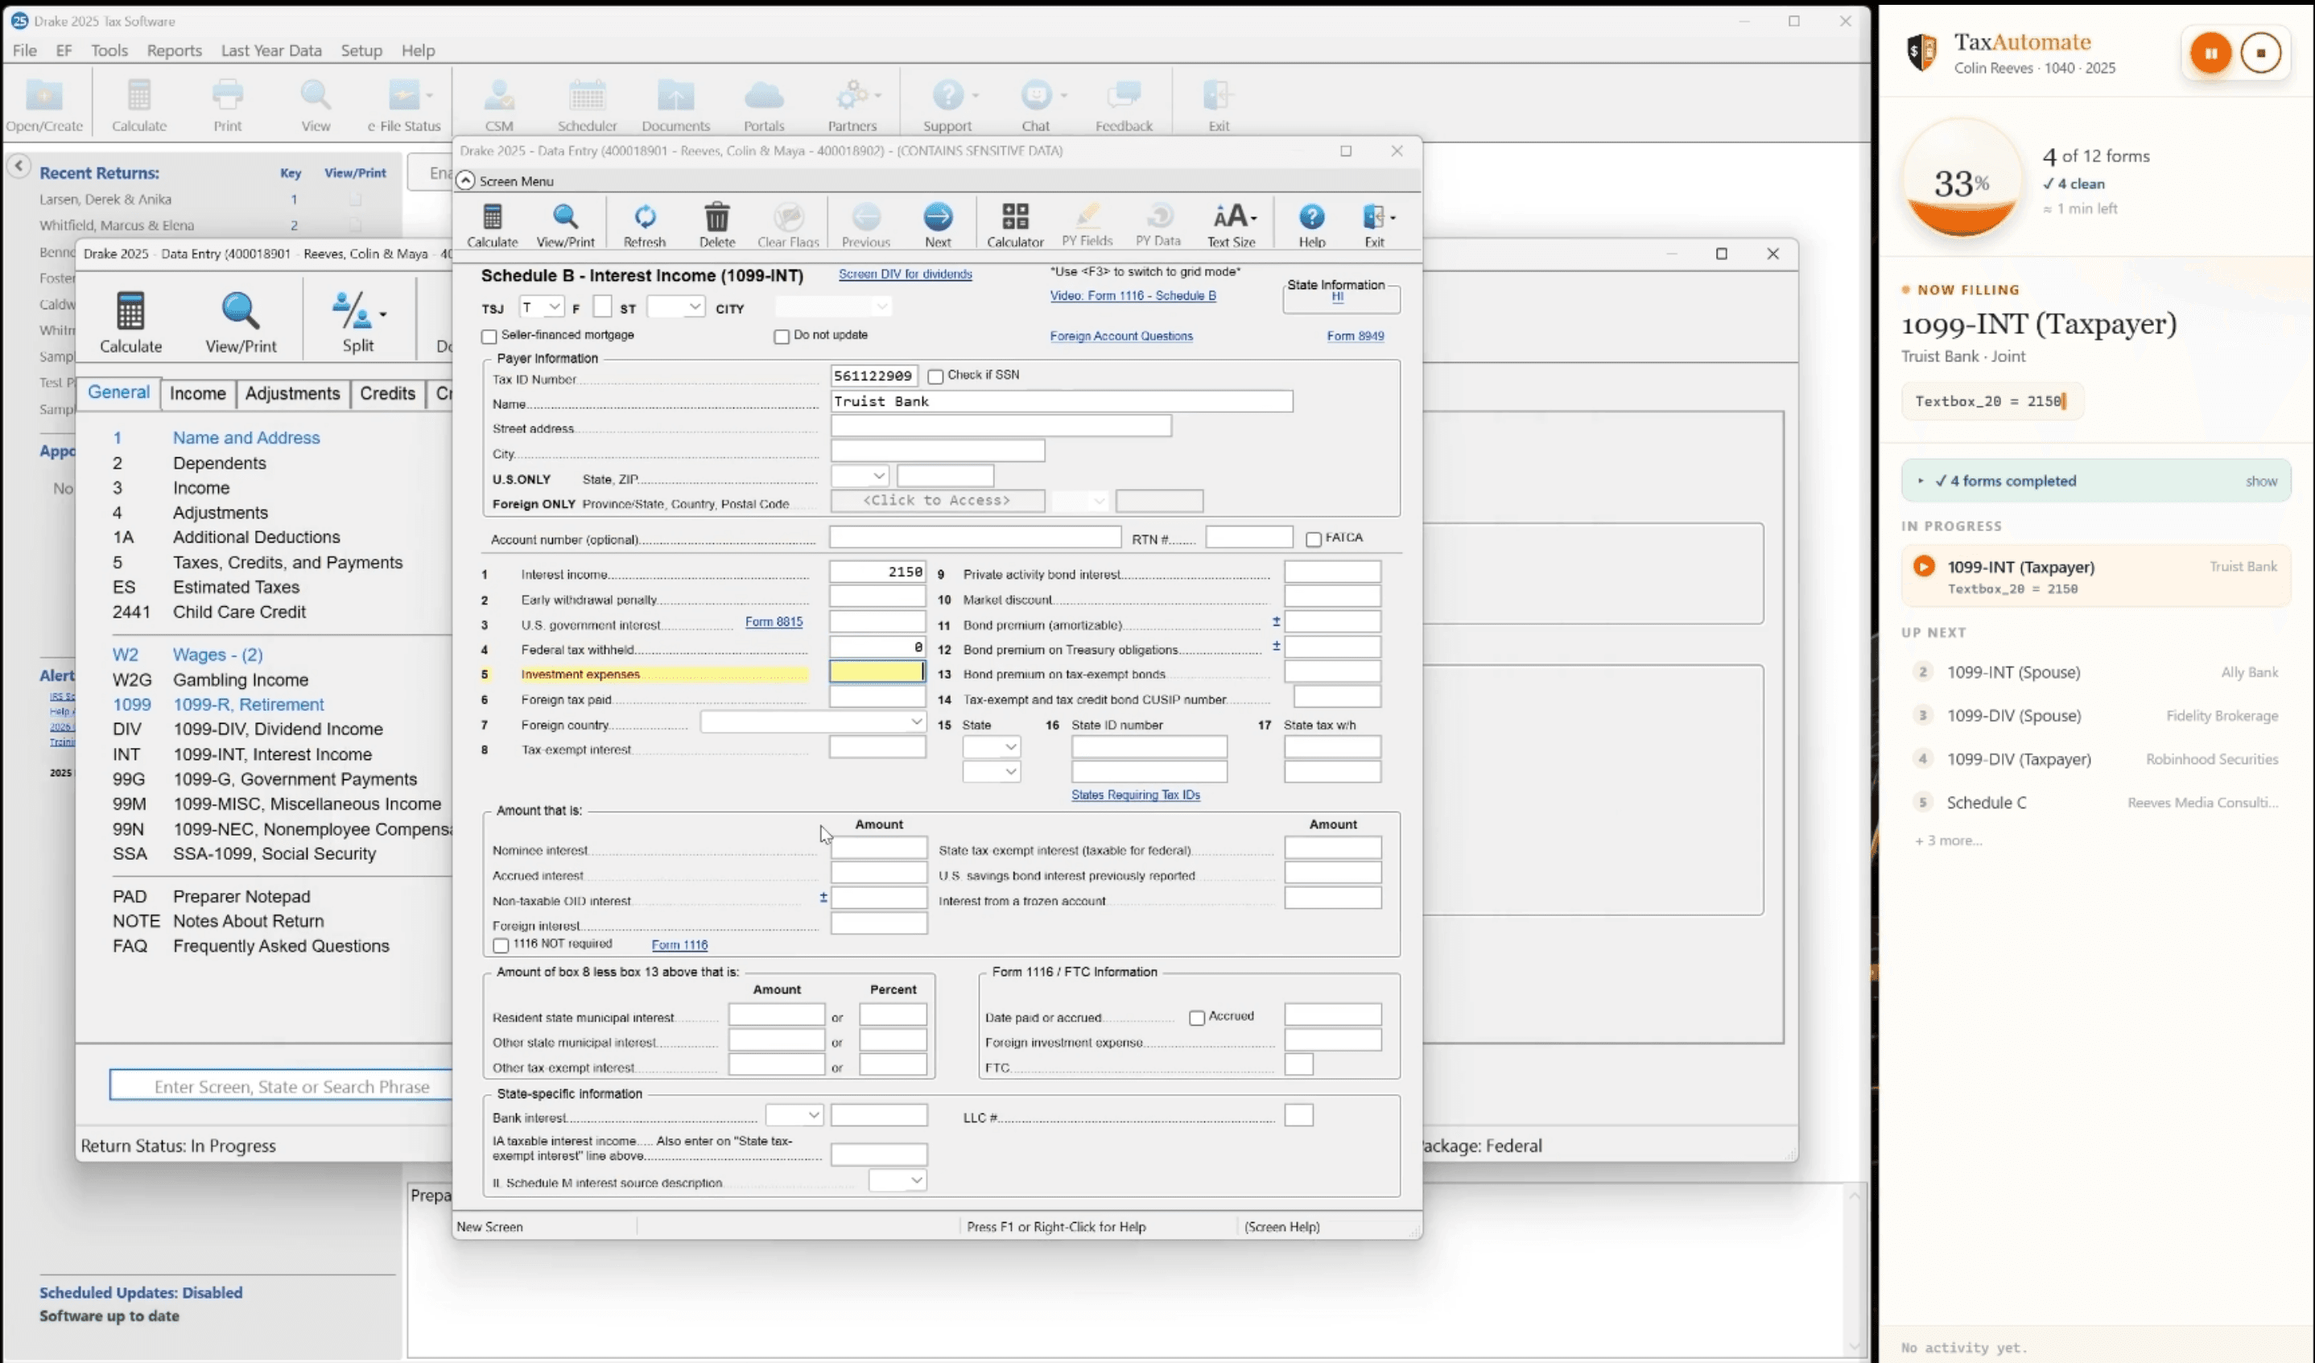Pause TaxAutomate with the orange pause button

(x=2210, y=53)
